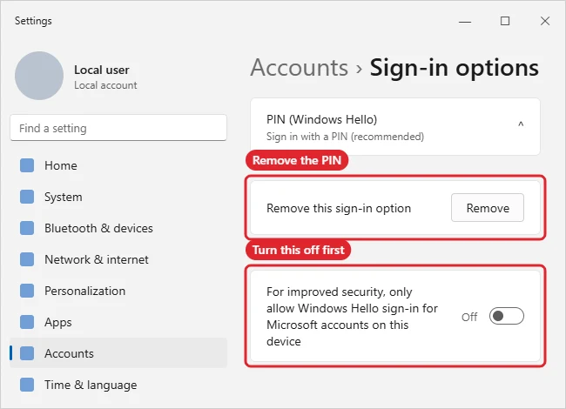Click the Bluetooth & devices sidebar icon
The height and width of the screenshot is (409, 566).
(x=27, y=228)
